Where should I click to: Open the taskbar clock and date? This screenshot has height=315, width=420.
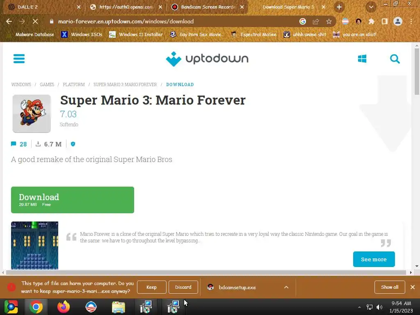coord(401,307)
